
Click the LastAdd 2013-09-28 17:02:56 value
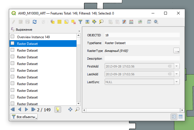120,74
